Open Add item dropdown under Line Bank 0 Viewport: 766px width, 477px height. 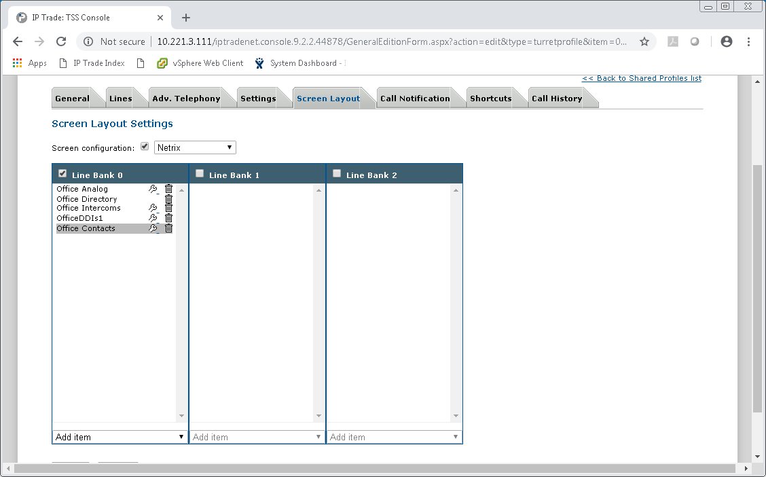[x=120, y=437]
